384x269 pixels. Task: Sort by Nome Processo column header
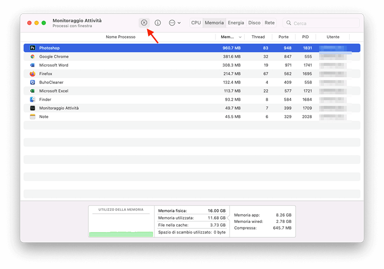120,37
